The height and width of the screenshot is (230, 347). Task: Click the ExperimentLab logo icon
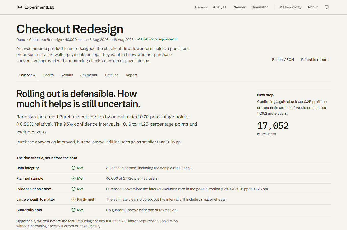coord(20,7)
